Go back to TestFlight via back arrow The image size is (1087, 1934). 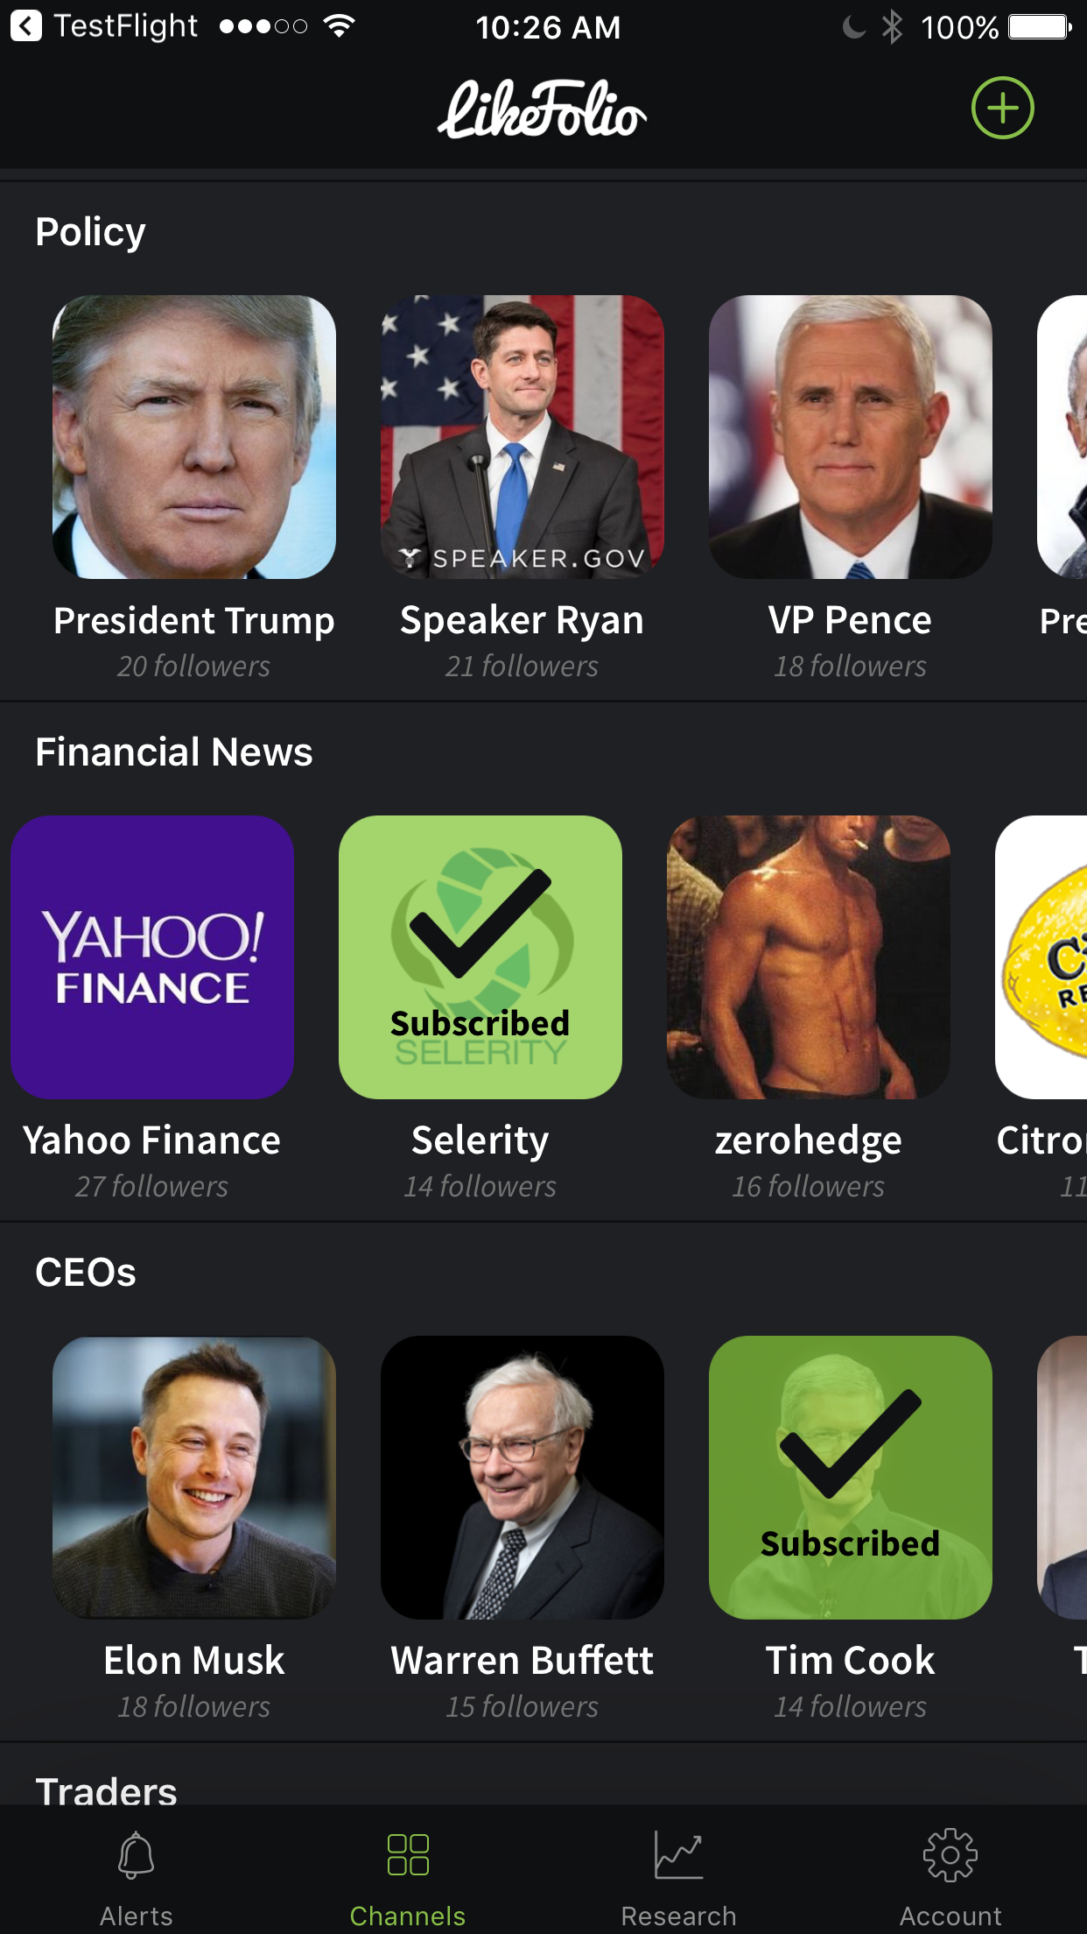pyautogui.click(x=26, y=26)
